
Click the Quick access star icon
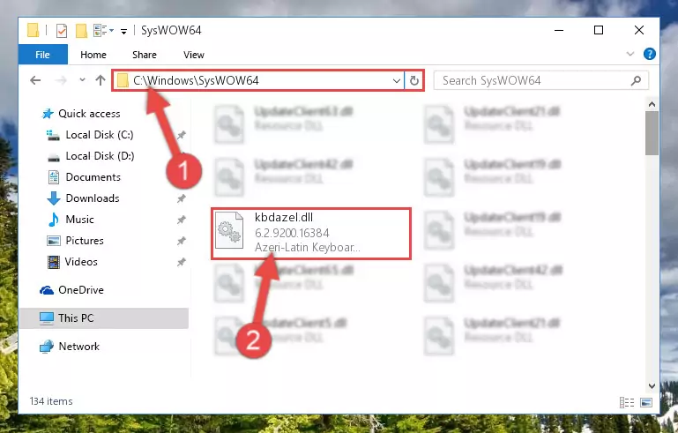[x=48, y=114]
